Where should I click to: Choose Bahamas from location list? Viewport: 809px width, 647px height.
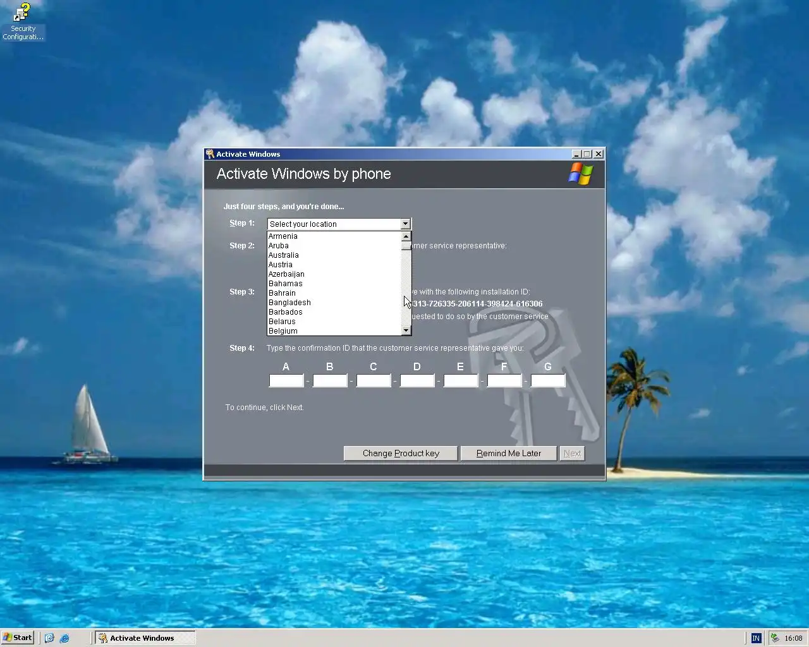pyautogui.click(x=334, y=284)
